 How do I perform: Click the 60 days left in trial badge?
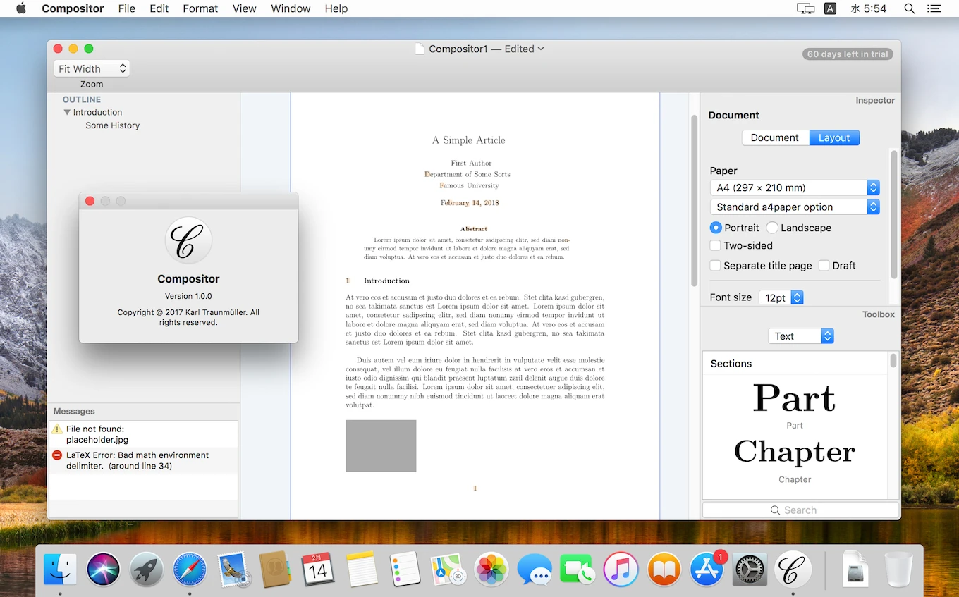(848, 54)
